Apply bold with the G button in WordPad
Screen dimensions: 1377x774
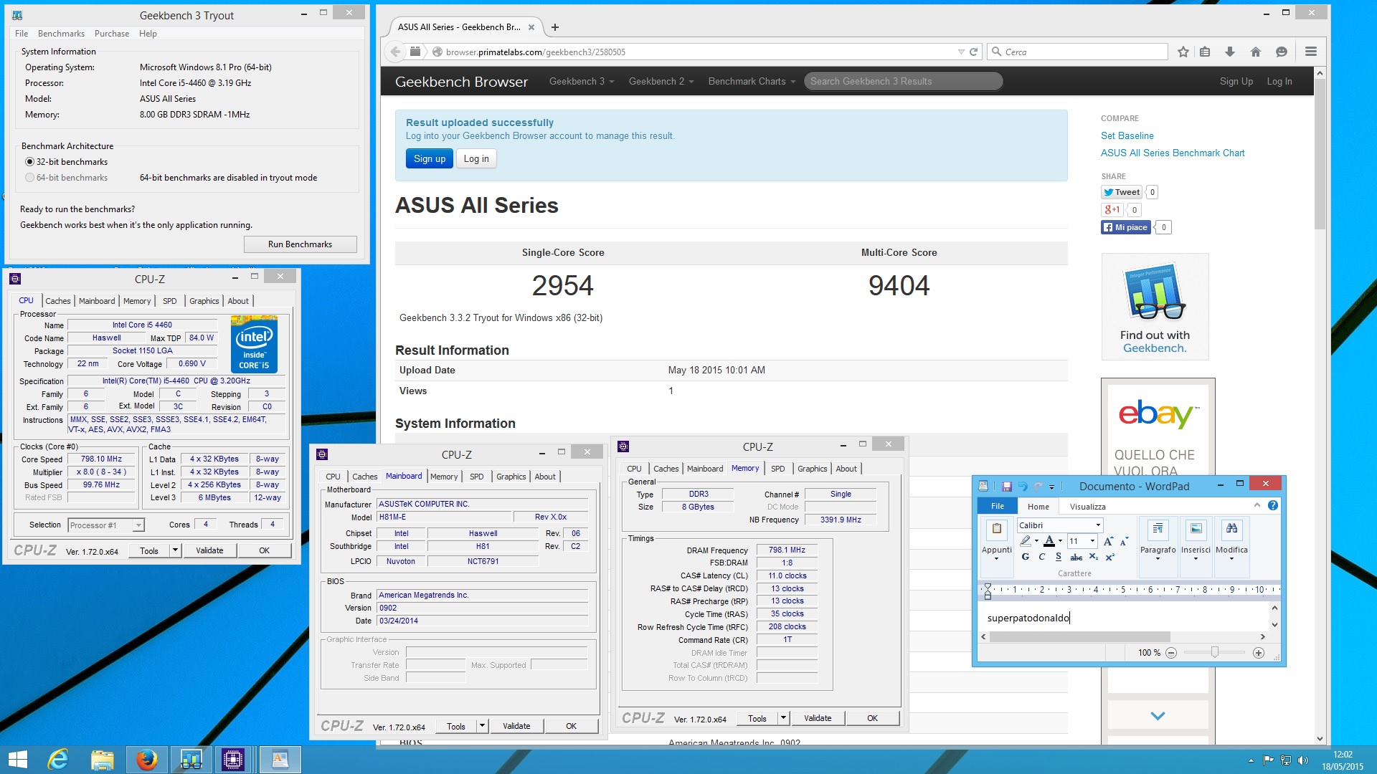(x=1025, y=557)
